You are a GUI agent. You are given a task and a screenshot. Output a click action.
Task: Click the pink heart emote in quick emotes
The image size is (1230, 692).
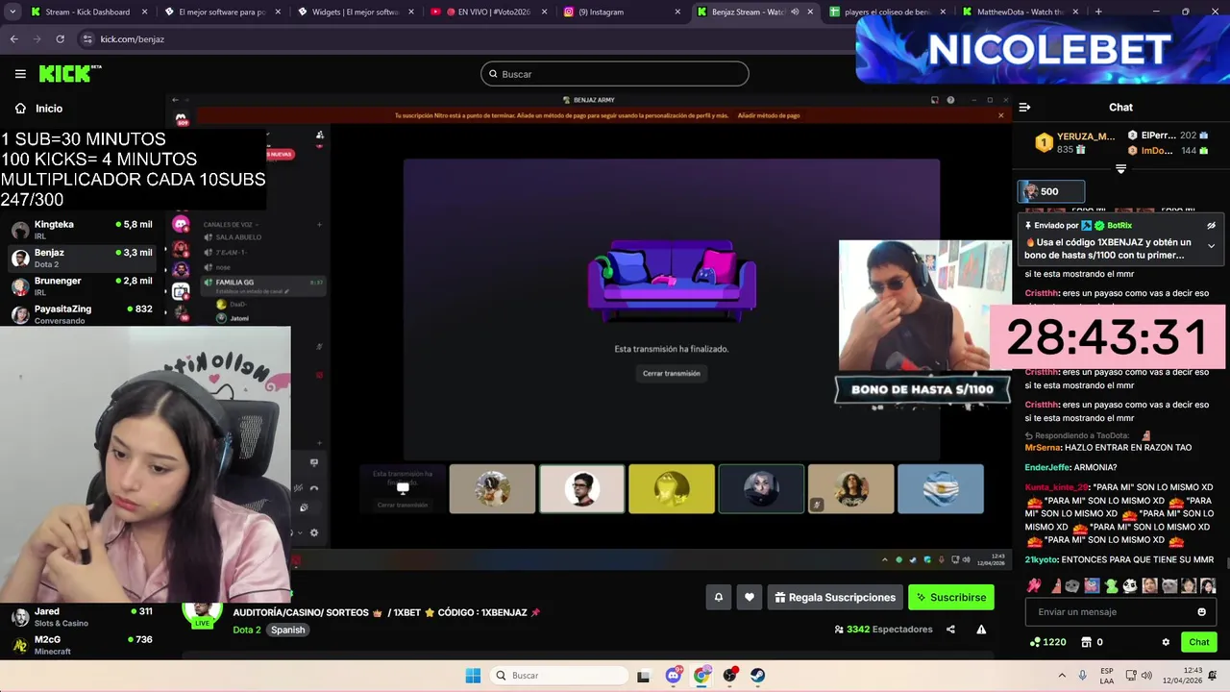tap(1034, 585)
